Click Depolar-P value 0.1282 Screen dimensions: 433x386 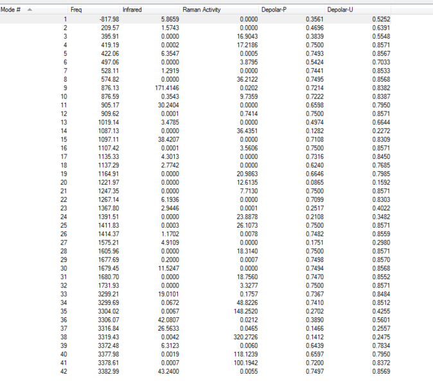tap(315, 131)
